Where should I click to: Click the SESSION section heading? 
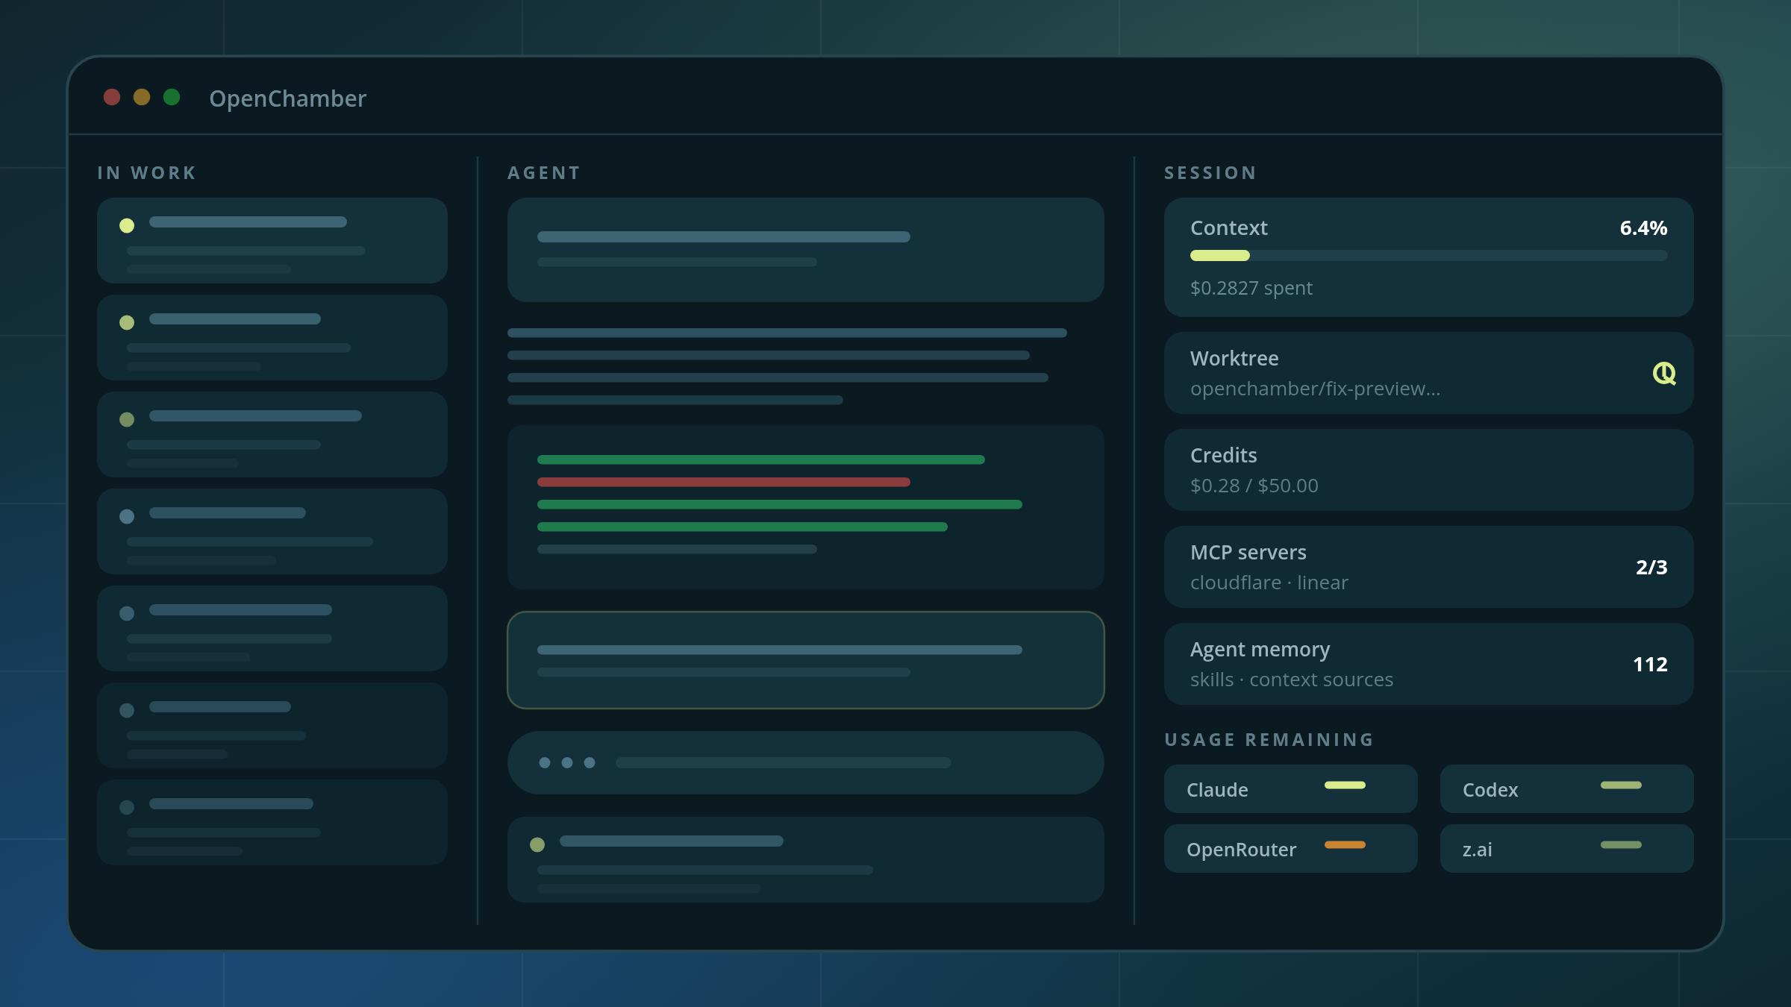pos(1210,173)
